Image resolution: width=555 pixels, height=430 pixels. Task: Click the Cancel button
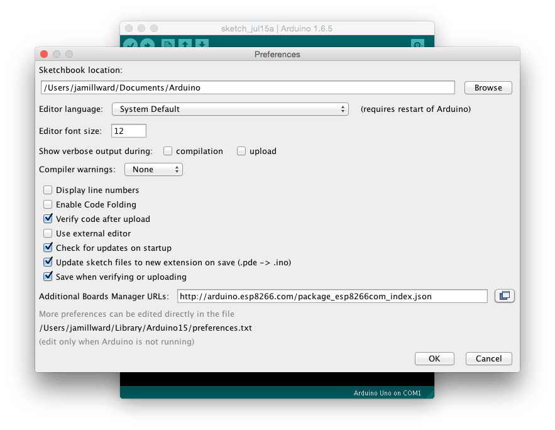[x=488, y=358]
